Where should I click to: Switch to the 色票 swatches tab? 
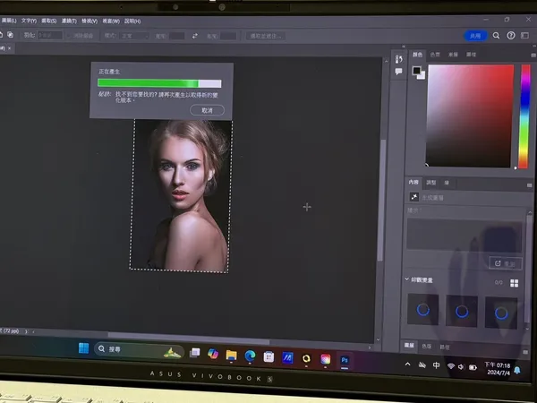pos(435,55)
